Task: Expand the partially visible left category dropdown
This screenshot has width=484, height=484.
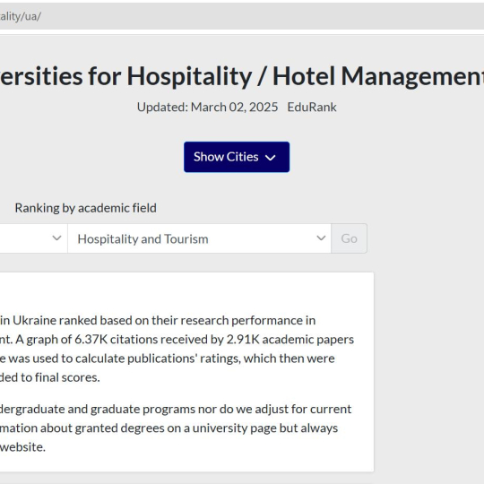Action: coord(34,238)
